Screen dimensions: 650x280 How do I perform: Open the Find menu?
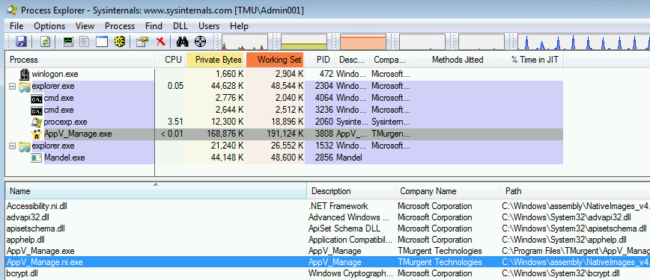[154, 26]
